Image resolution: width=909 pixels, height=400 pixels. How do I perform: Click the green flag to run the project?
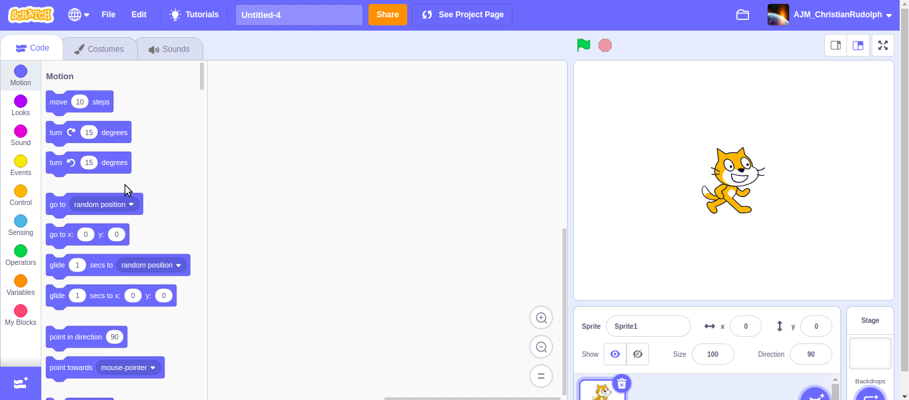(x=583, y=45)
